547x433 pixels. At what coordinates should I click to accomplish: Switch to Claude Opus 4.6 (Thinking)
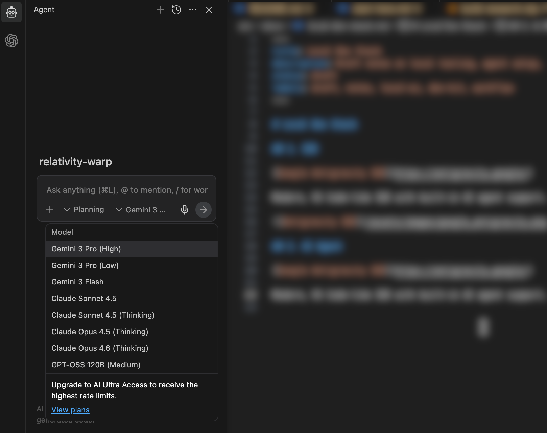tap(100, 348)
